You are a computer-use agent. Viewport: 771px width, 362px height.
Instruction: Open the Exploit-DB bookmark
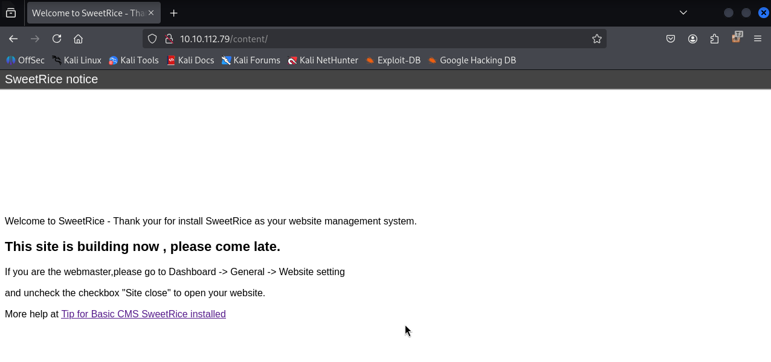pyautogui.click(x=393, y=60)
